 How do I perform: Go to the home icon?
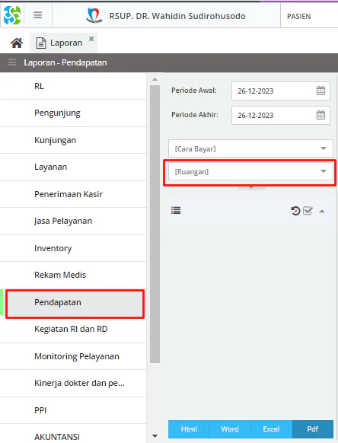[17, 43]
